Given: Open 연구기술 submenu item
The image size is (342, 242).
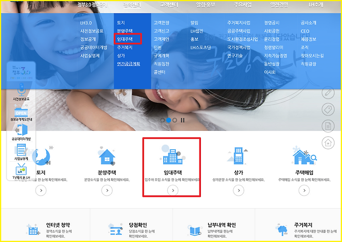Looking at the screenshot, I should (235, 56).
